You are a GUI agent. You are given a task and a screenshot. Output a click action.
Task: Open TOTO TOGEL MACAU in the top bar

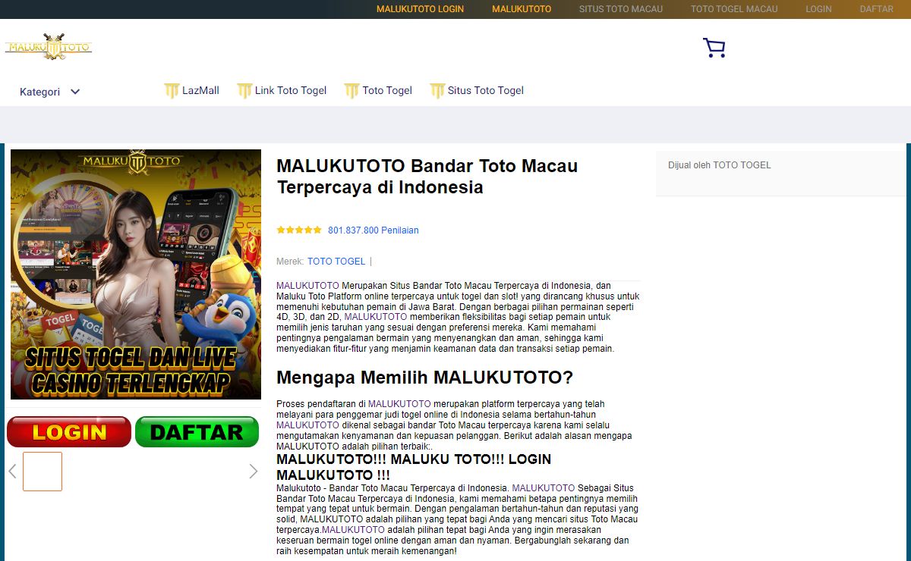(734, 9)
